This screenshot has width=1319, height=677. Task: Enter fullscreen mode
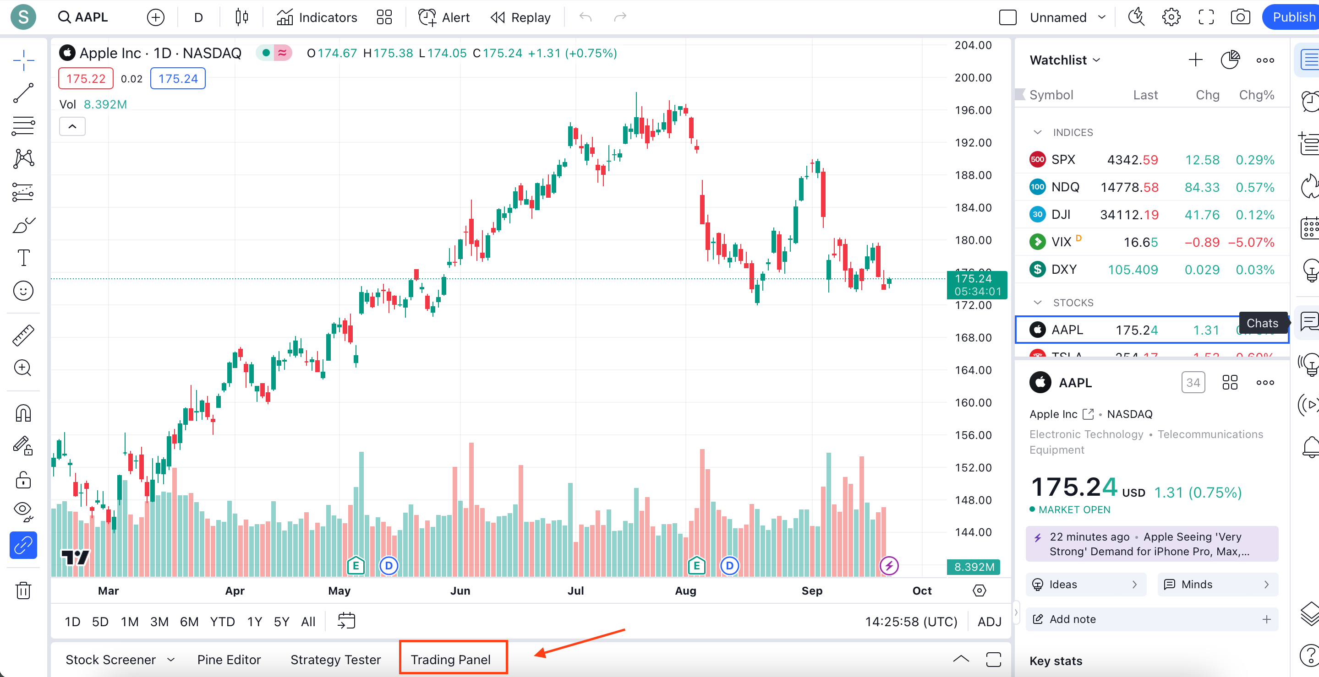(1206, 17)
